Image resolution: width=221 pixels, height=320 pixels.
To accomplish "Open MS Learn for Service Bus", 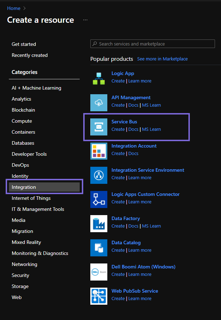I will point(152,129).
